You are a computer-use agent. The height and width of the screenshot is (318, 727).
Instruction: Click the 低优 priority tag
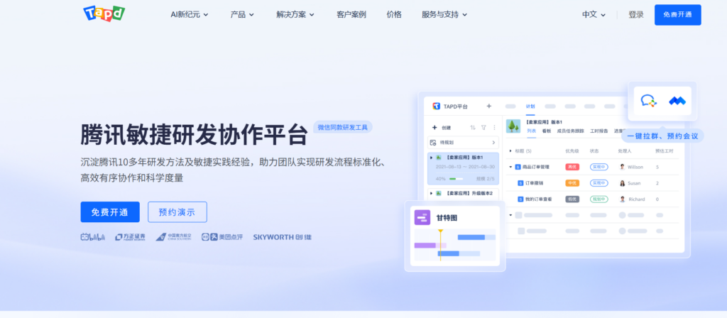(573, 199)
